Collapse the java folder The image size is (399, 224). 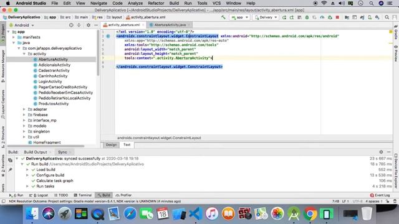[14, 43]
